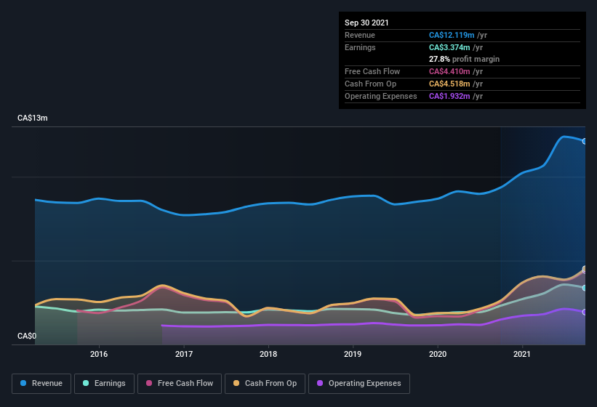
Task: Click the 27.8% profit margin text
Action: 464,59
